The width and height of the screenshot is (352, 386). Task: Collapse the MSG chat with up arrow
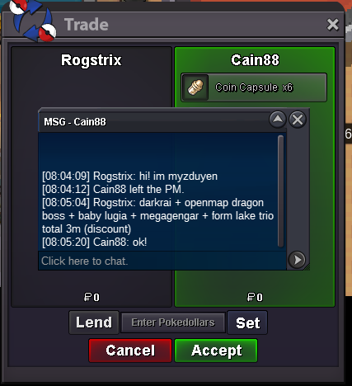click(278, 120)
